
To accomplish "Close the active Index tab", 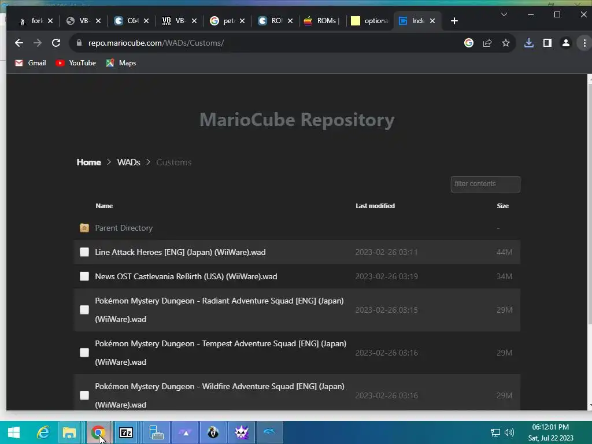I will (x=432, y=21).
